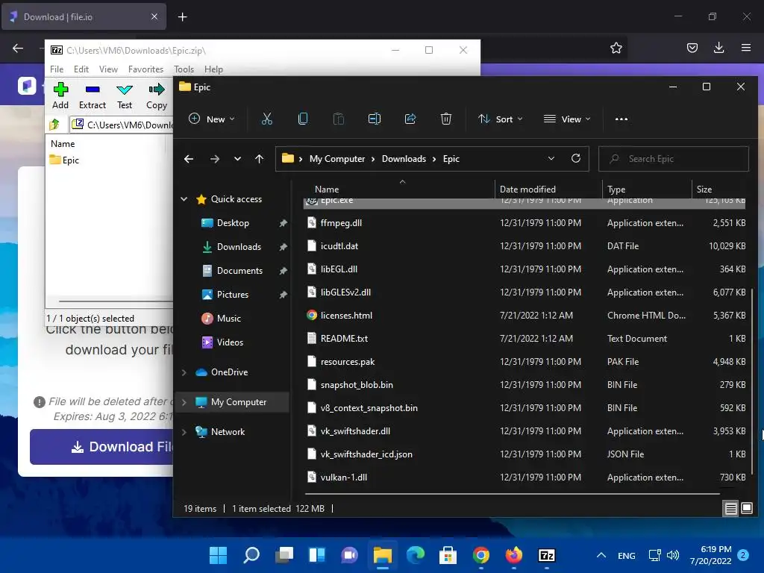
Task: Click the Delete trash icon in Explorer
Action: (x=446, y=119)
